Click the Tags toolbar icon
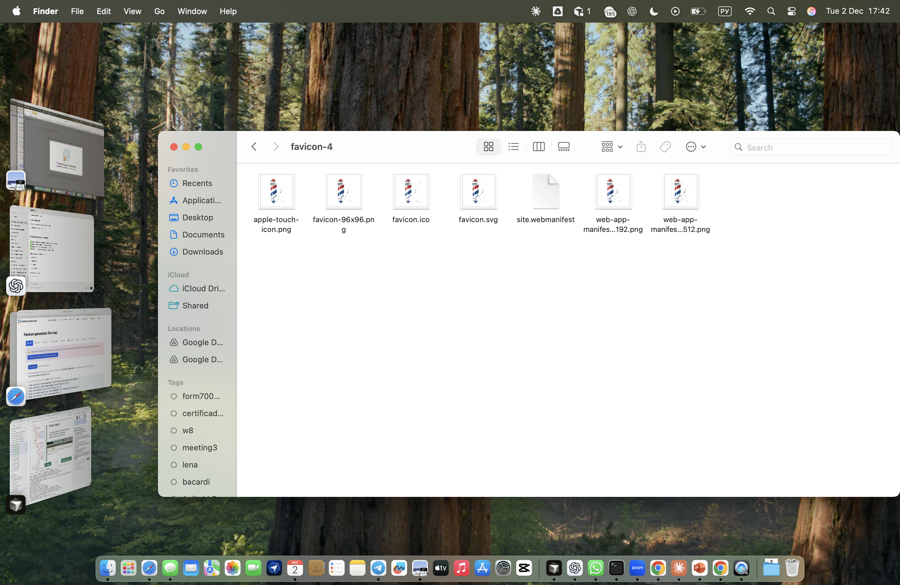Screen dimensions: 900x585 coord(665,147)
